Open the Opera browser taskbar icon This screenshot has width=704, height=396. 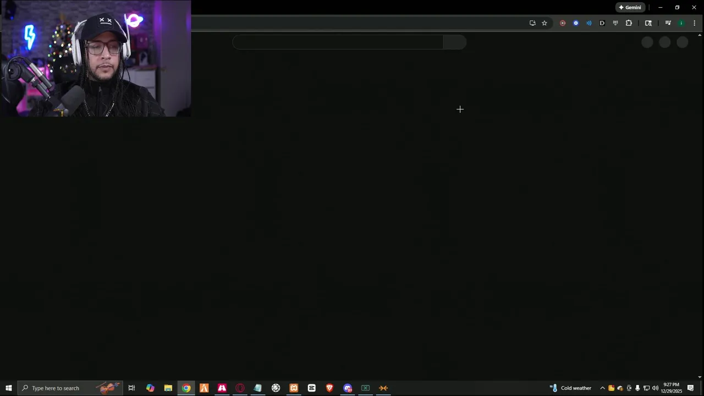(x=240, y=388)
